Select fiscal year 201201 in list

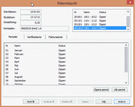click(x=100, y=24)
